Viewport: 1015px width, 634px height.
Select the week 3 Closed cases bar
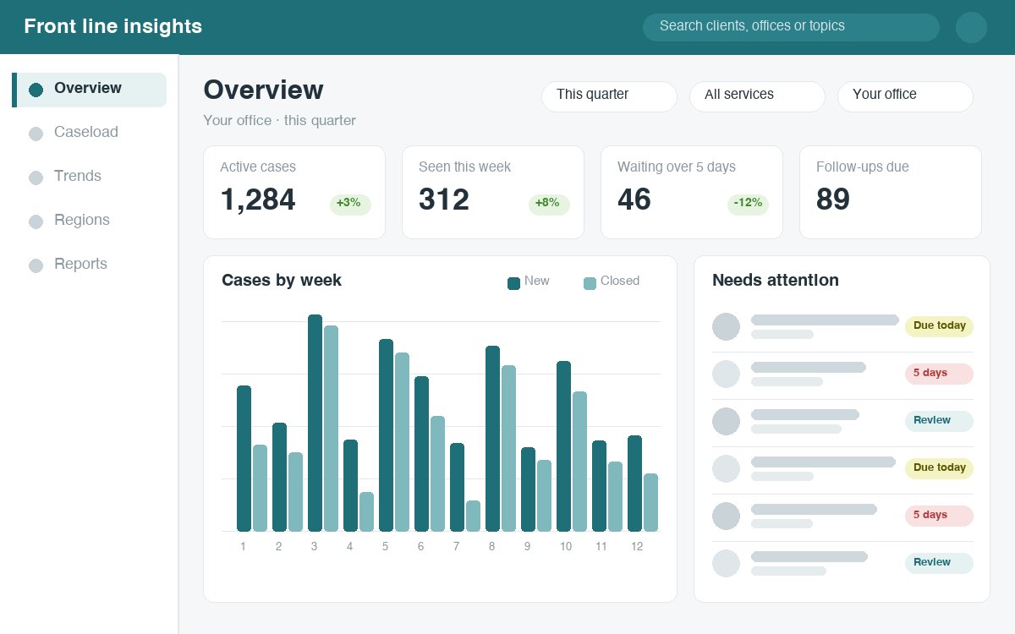click(x=331, y=429)
